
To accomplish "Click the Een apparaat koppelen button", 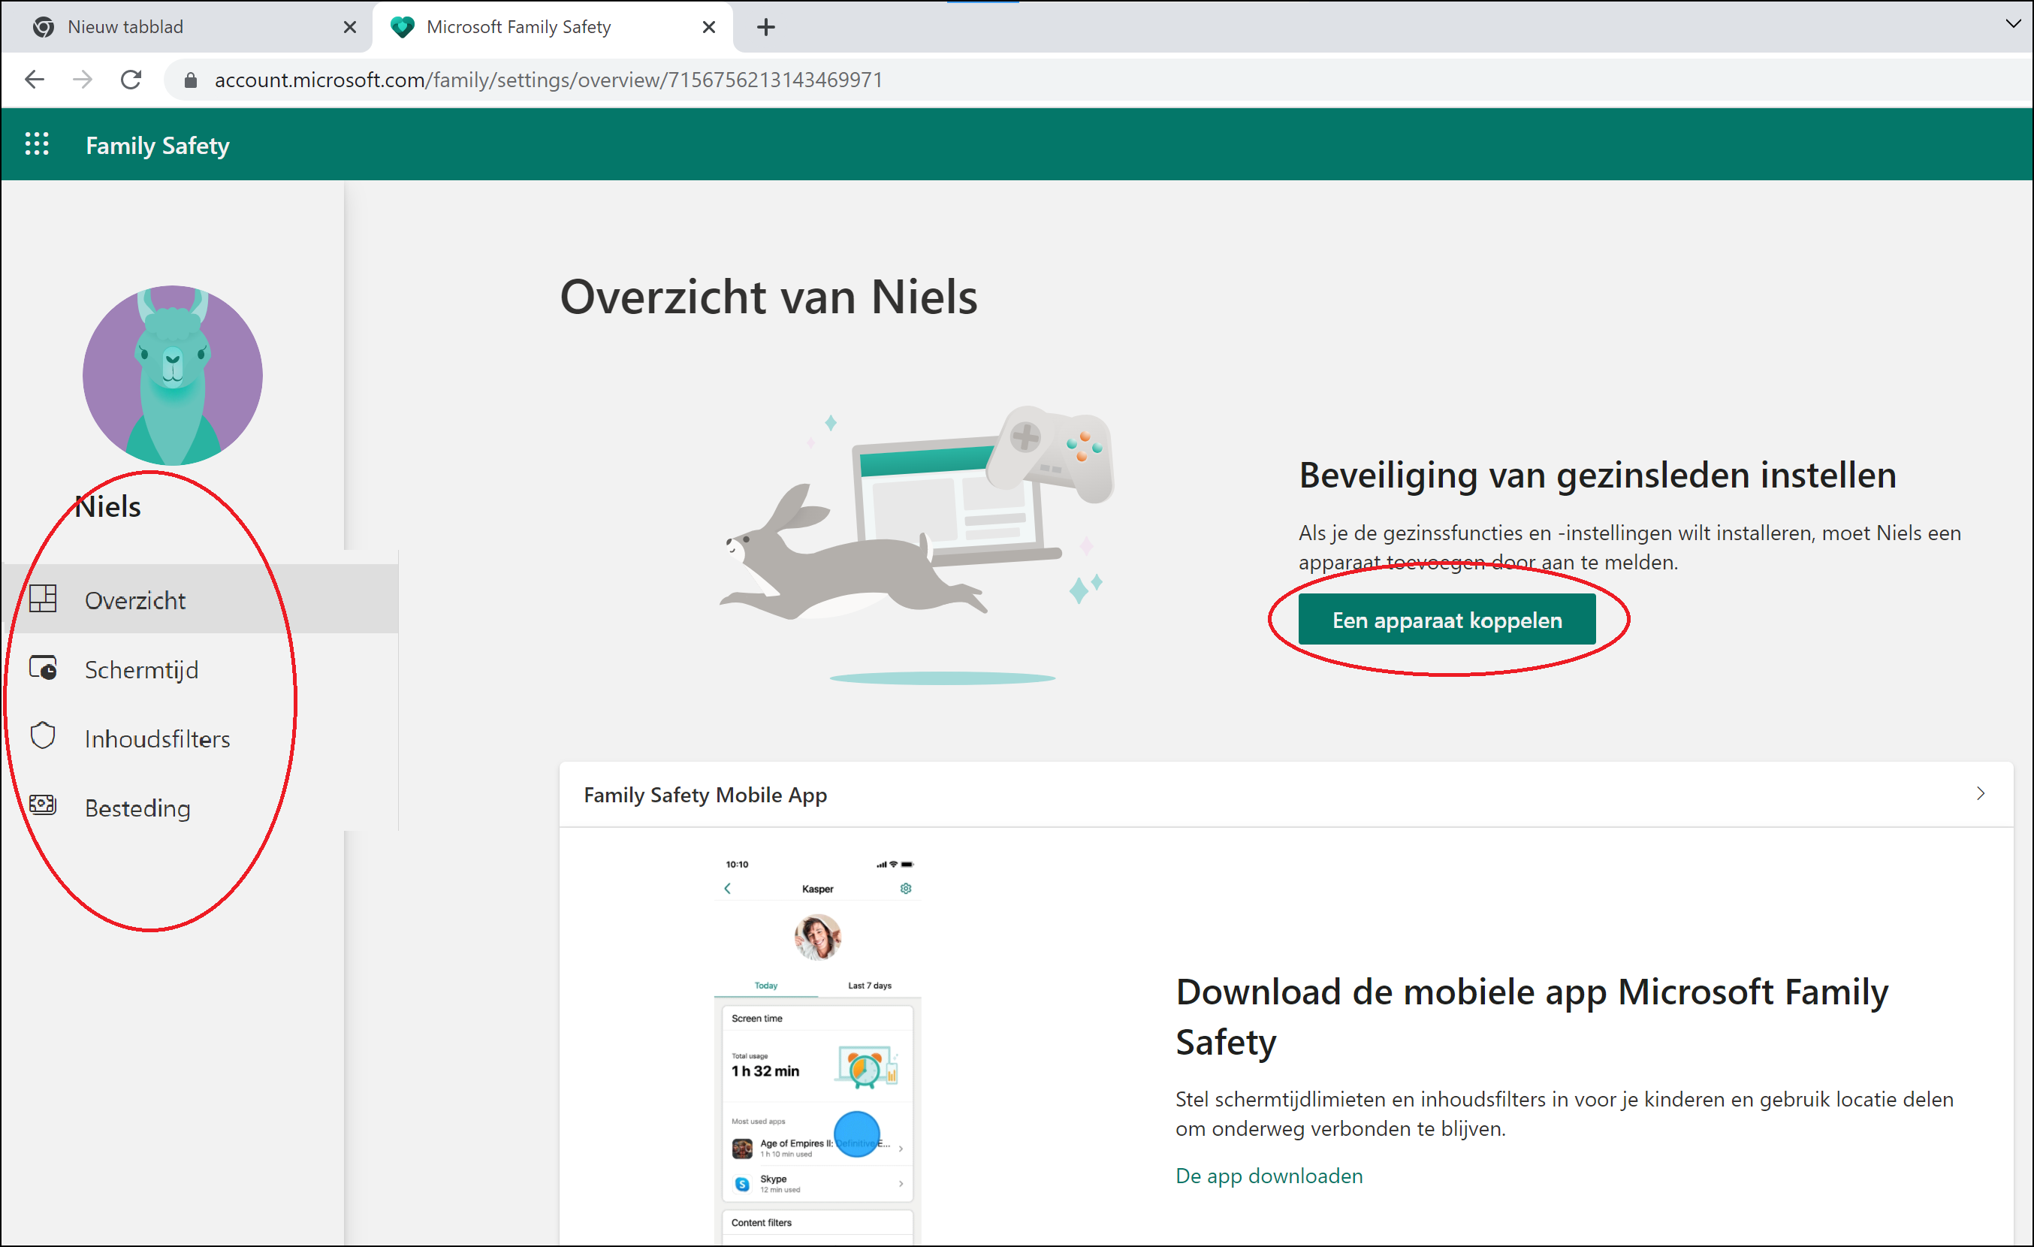I will point(1446,620).
